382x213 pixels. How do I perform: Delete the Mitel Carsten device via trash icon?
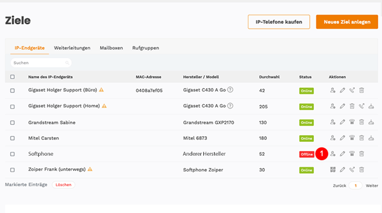point(361,138)
